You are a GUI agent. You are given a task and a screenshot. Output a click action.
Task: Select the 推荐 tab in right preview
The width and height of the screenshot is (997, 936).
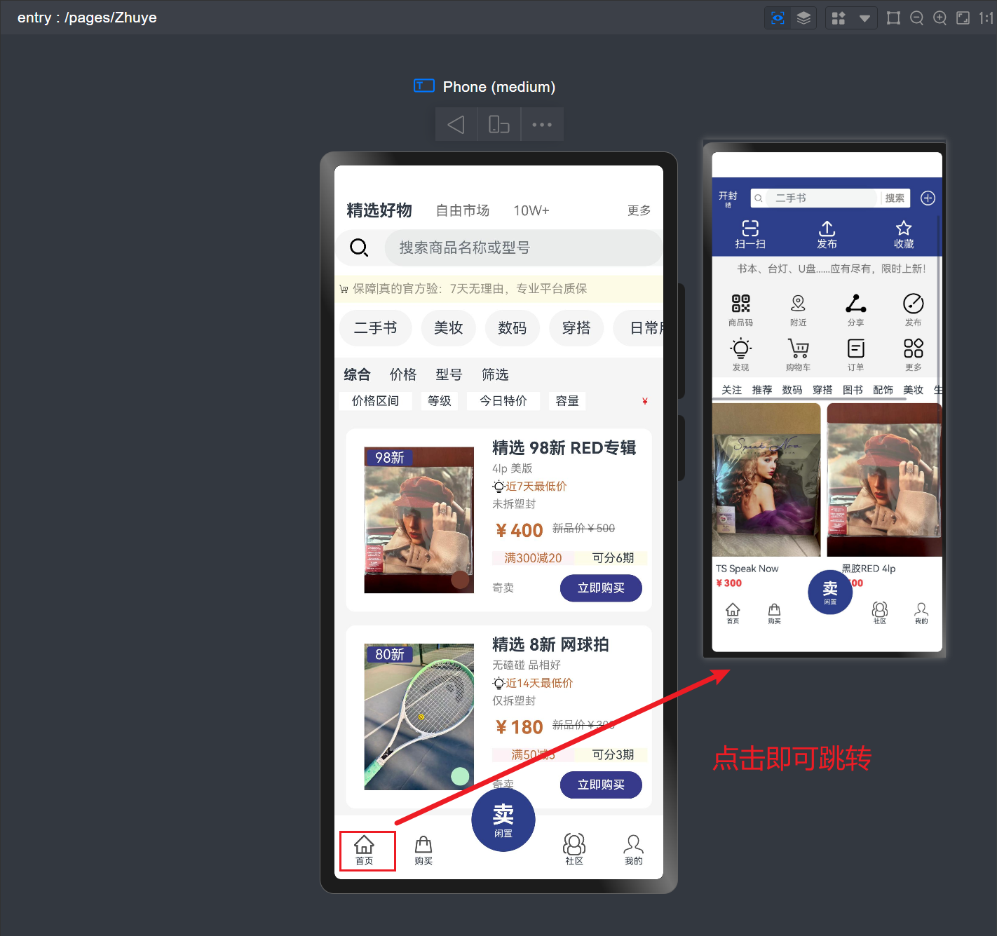click(762, 390)
